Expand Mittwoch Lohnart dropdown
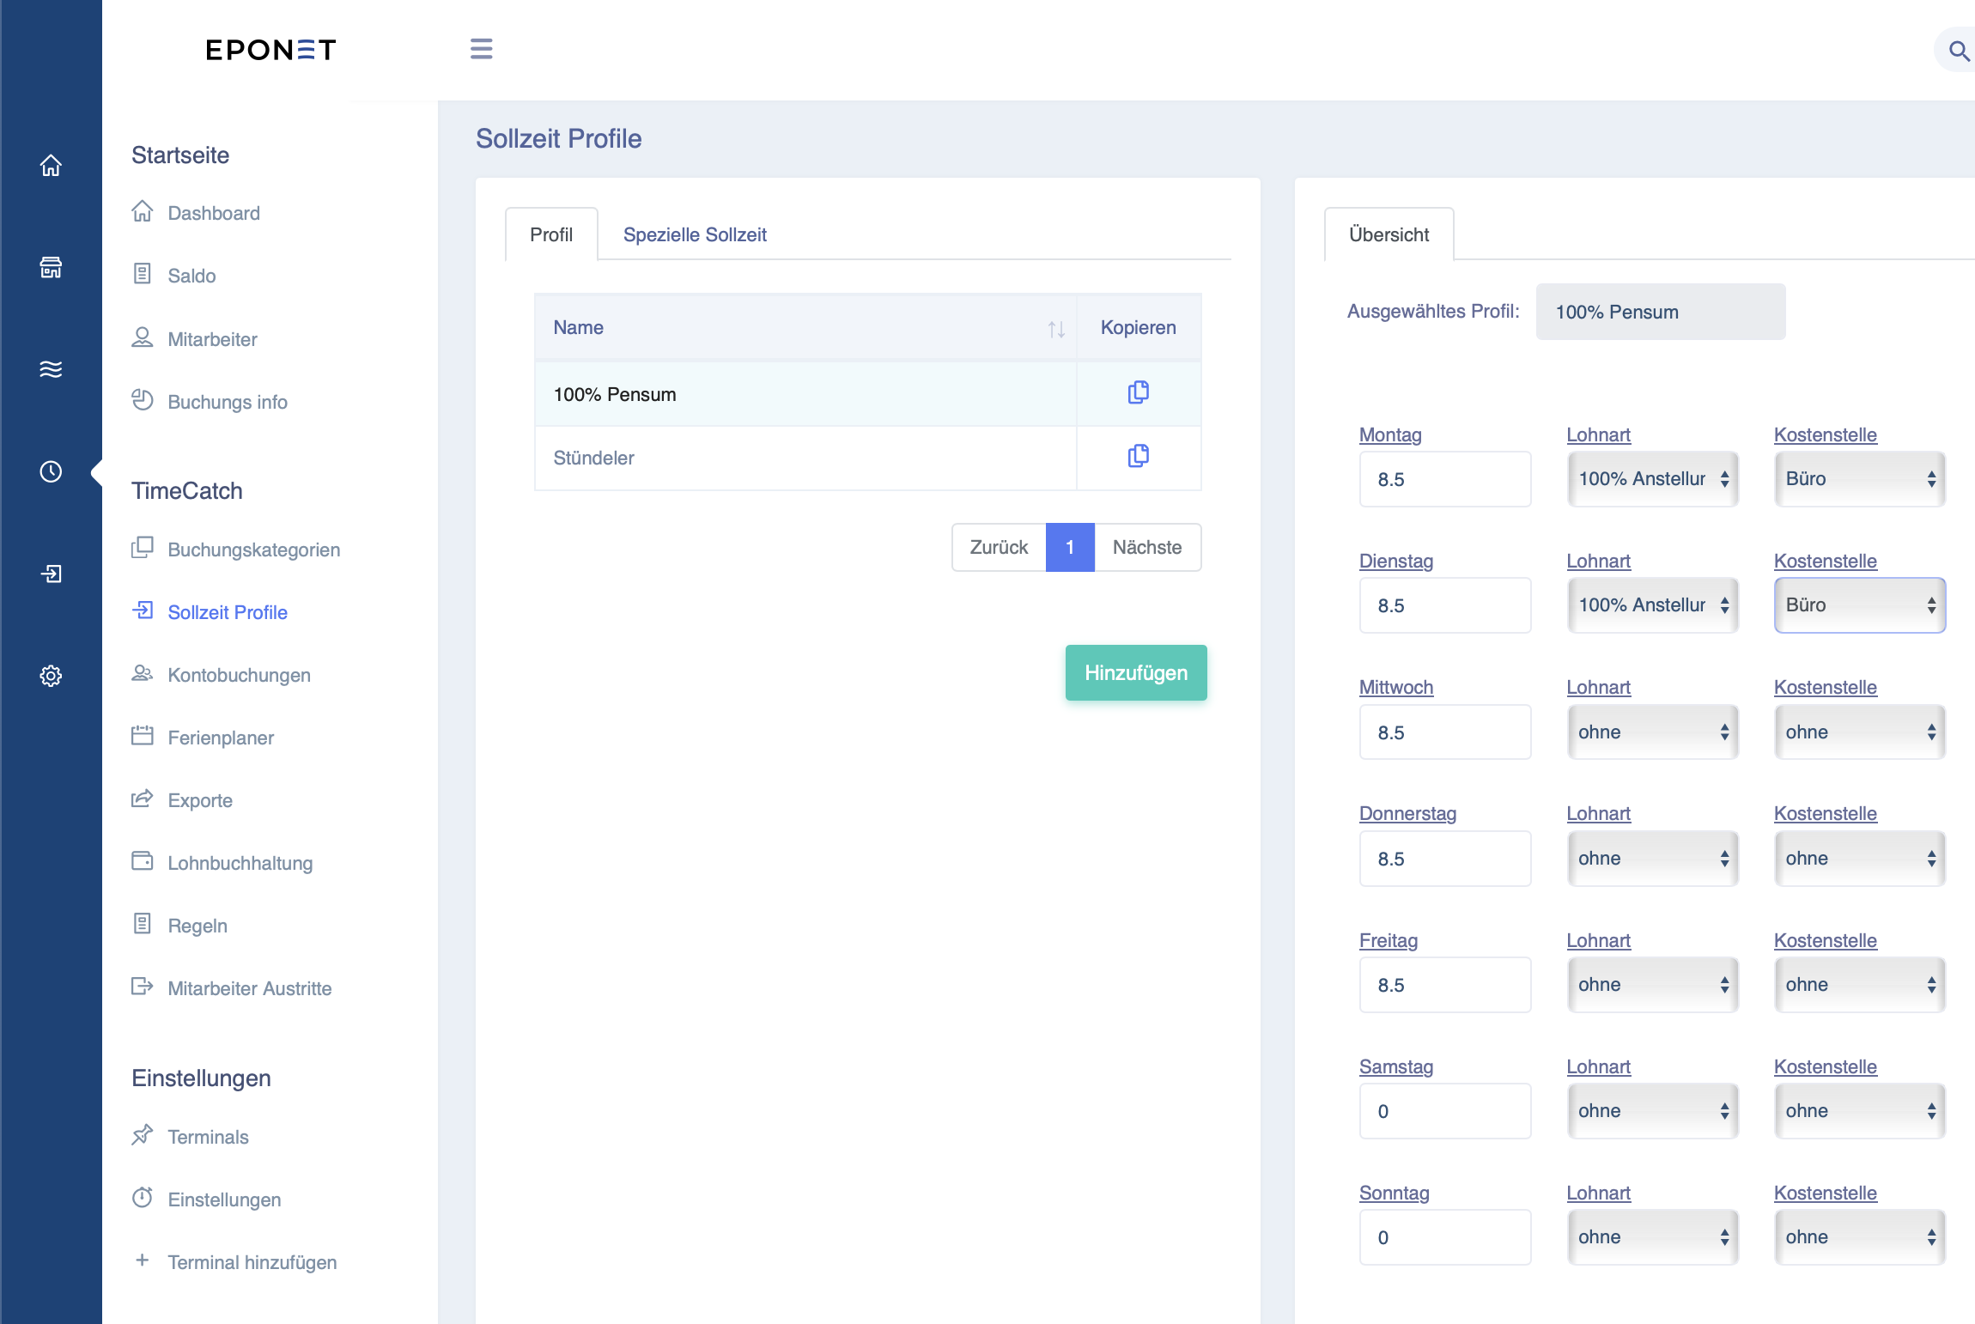The image size is (1975, 1324). tap(1652, 732)
